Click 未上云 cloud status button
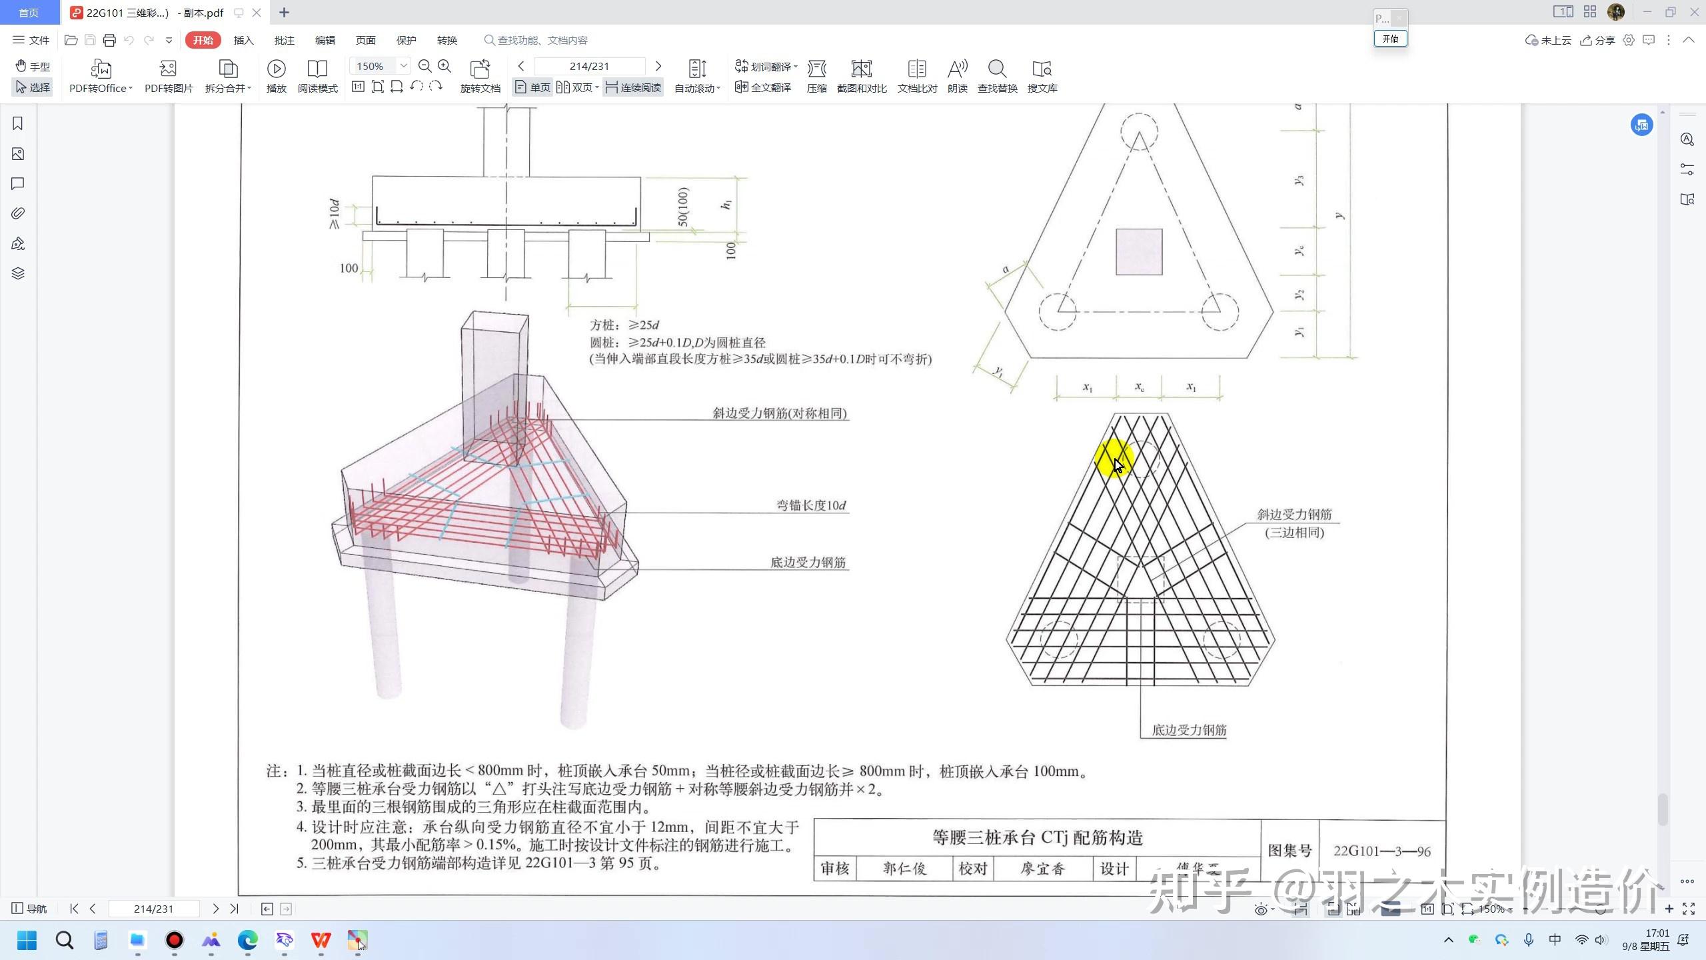Viewport: 1706px width, 960px height. [x=1547, y=40]
